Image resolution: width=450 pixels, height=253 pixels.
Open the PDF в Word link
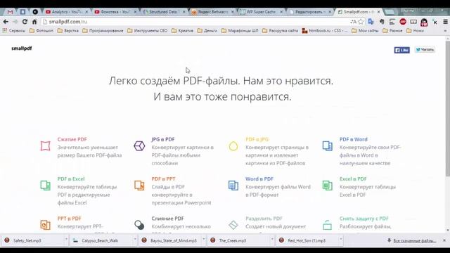tap(353, 139)
